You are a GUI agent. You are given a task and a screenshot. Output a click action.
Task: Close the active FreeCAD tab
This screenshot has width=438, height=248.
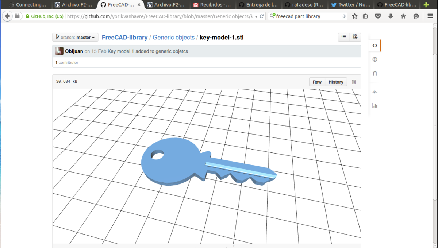click(139, 5)
